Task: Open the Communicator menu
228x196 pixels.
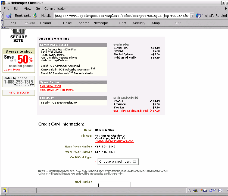Action: tap(55, 9)
